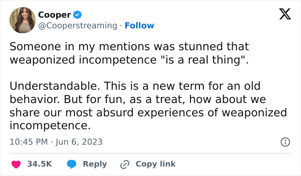301x176 pixels.
Task: Click the 34.5K likes count
Action: click(x=40, y=164)
